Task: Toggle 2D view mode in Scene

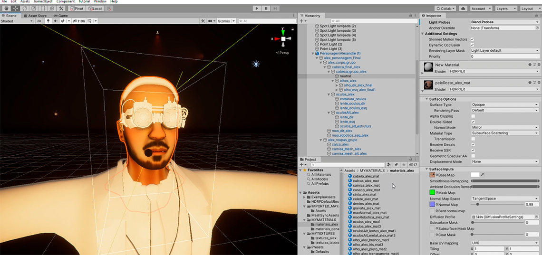Action: click(39, 21)
